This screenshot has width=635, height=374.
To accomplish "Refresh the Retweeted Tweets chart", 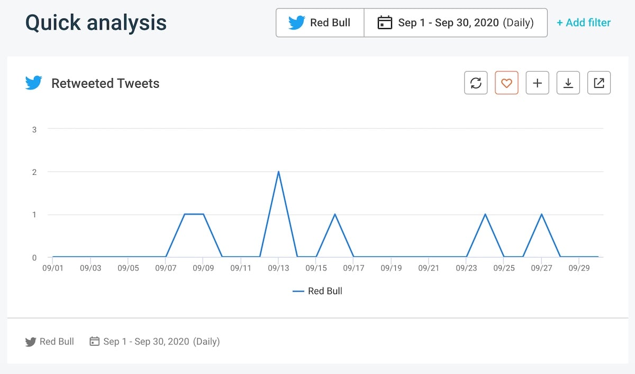I will pyautogui.click(x=476, y=82).
